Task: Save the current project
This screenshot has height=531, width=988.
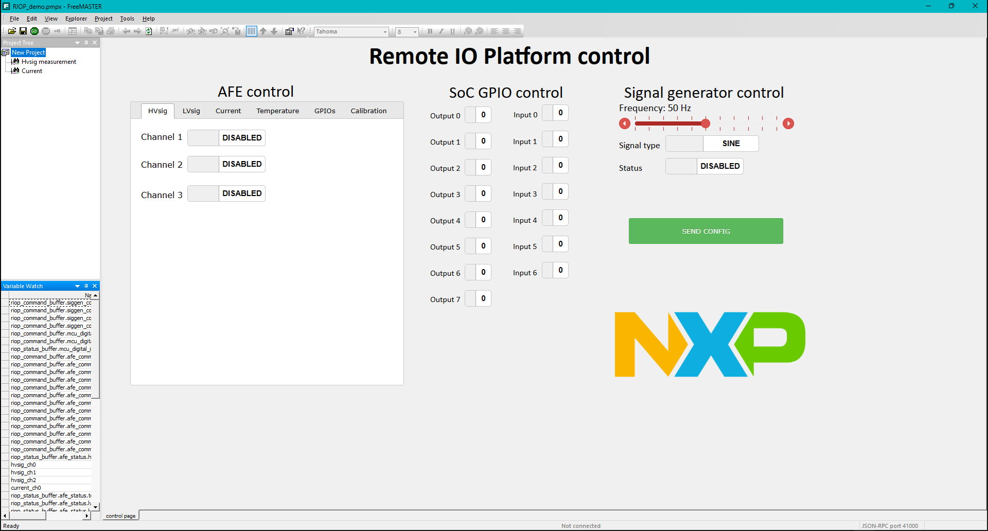Action: [23, 31]
